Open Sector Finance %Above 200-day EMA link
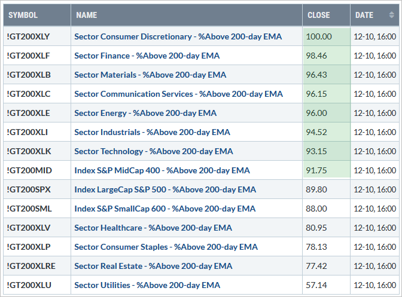Screen dimensions: 402x297 (147, 56)
